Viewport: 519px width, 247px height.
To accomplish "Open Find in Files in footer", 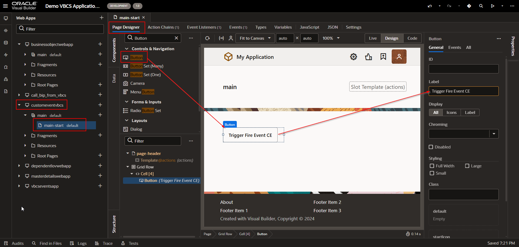I will (x=47, y=243).
